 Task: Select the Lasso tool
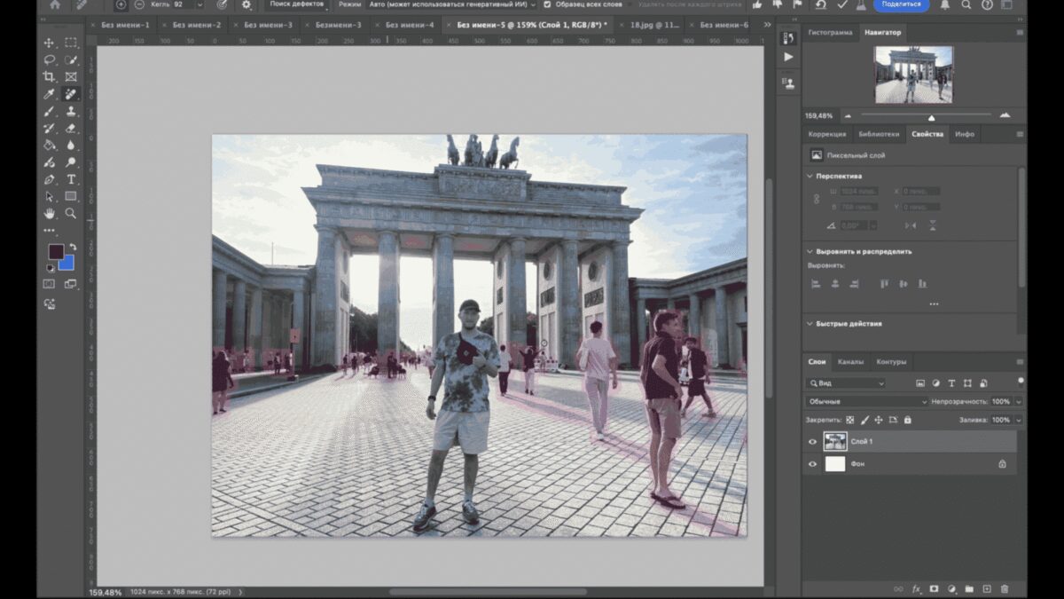(49, 59)
